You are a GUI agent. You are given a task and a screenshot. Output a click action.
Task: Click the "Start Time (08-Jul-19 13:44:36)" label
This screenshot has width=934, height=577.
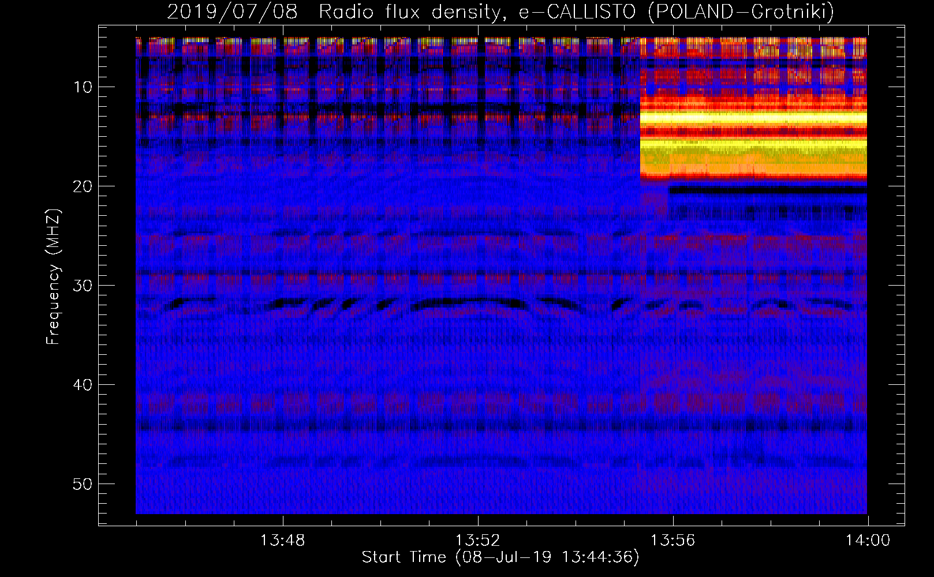[500, 557]
